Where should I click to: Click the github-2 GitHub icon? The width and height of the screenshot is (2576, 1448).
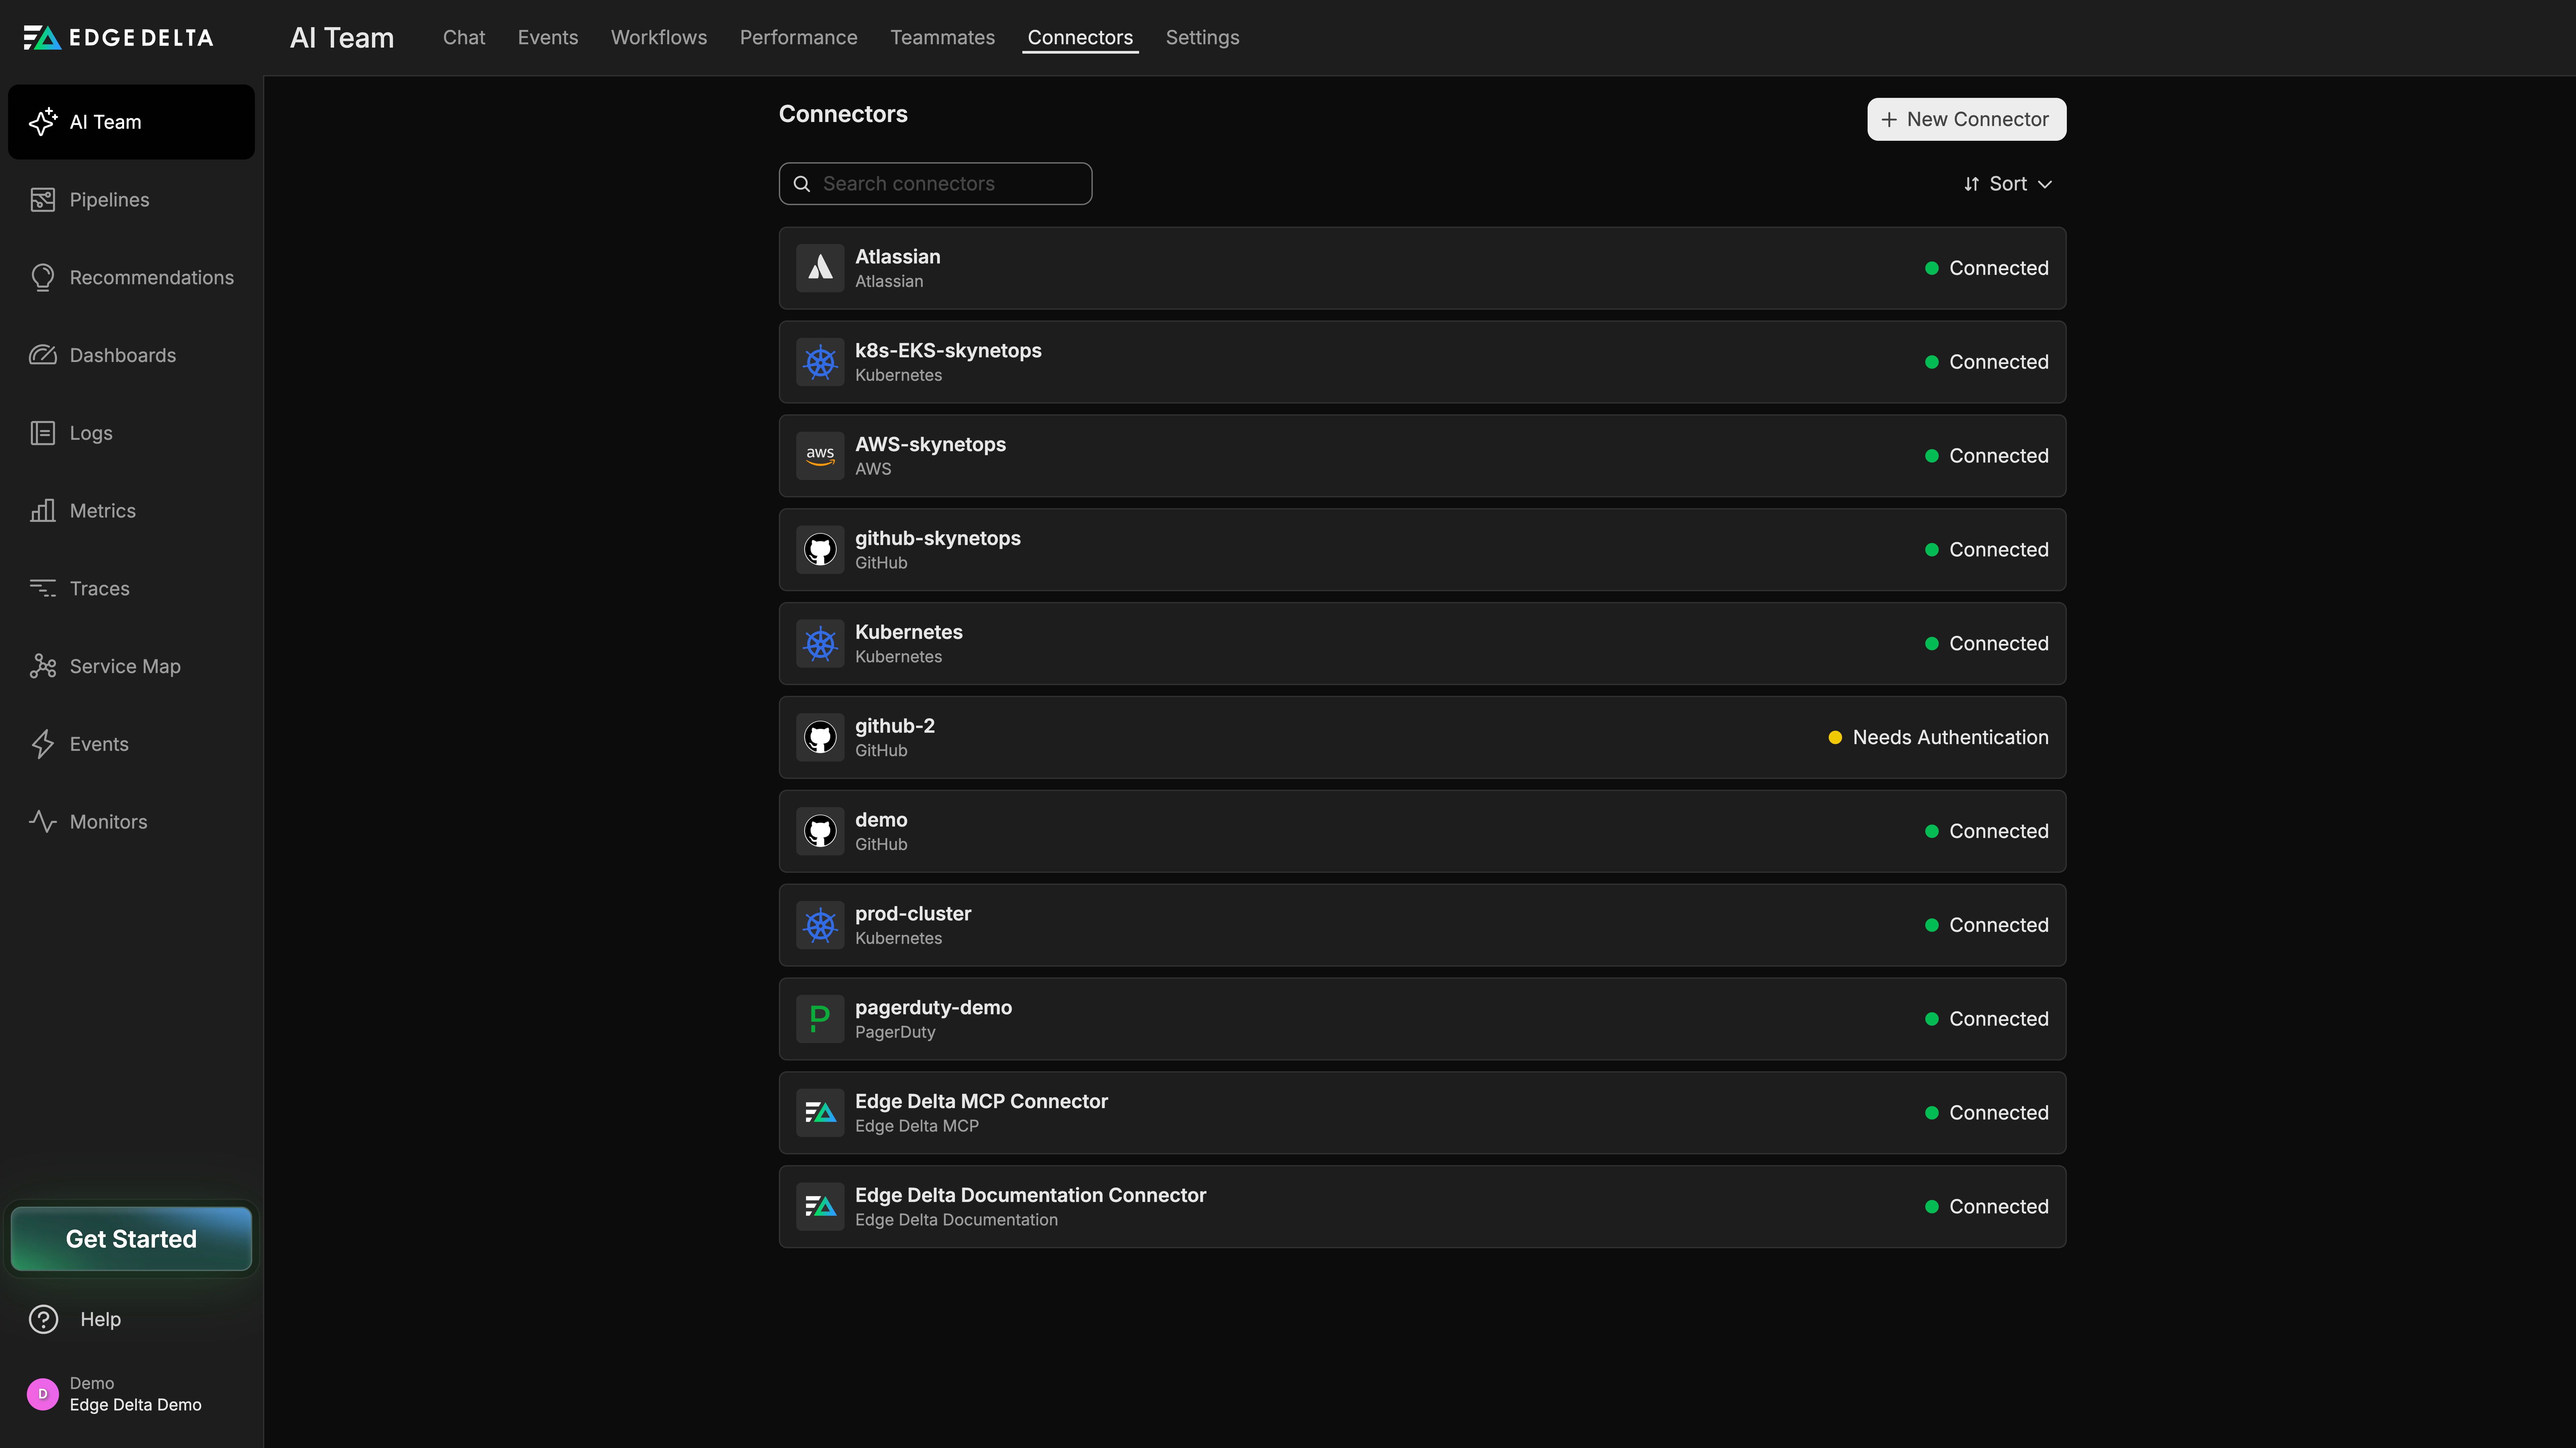tap(820, 737)
